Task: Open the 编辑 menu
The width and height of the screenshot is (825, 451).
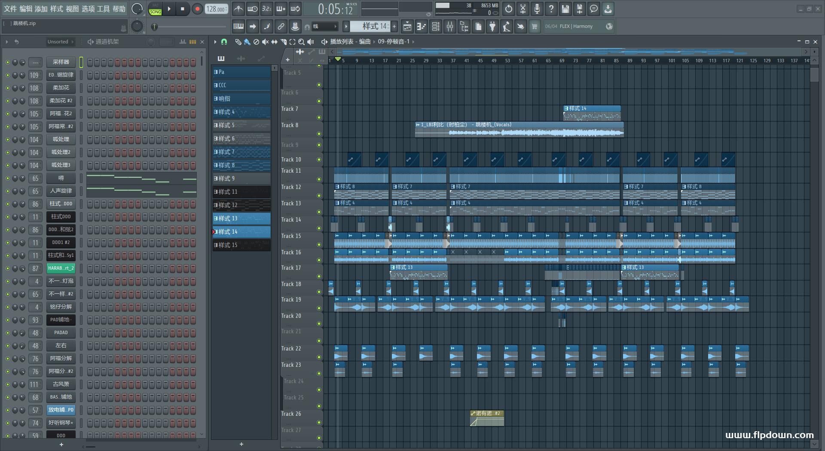Action: click(x=26, y=9)
